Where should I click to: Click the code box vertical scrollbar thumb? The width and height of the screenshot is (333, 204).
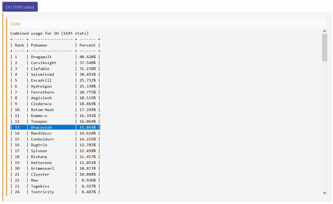(x=325, y=48)
